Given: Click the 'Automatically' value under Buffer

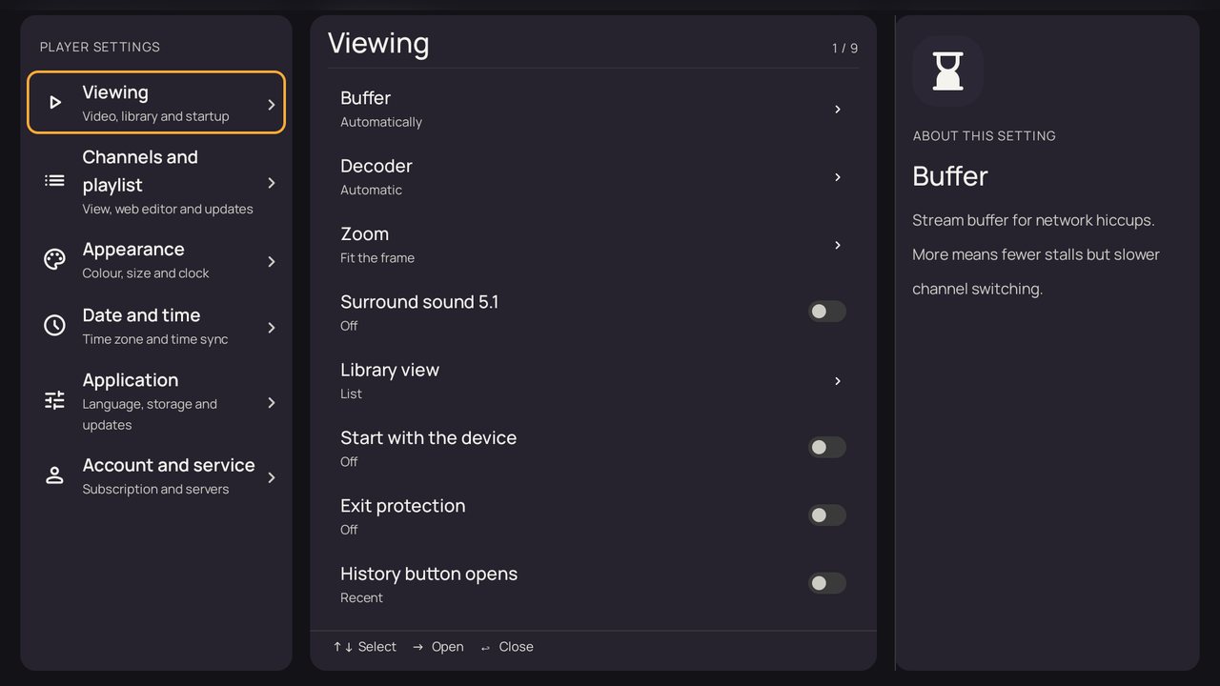Looking at the screenshot, I should pos(381,122).
